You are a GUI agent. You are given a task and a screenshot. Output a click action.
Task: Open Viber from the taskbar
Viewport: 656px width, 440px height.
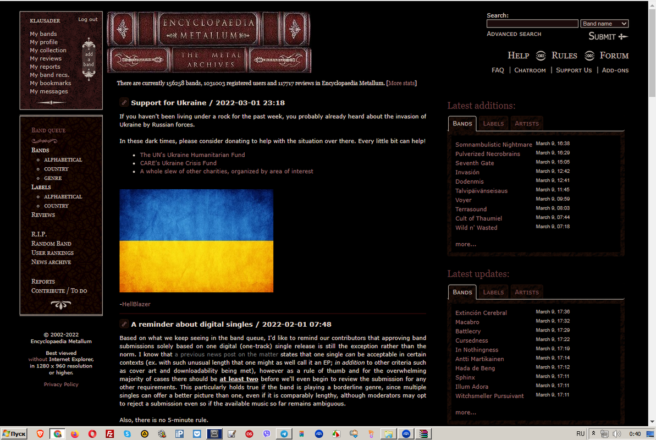[267, 434]
